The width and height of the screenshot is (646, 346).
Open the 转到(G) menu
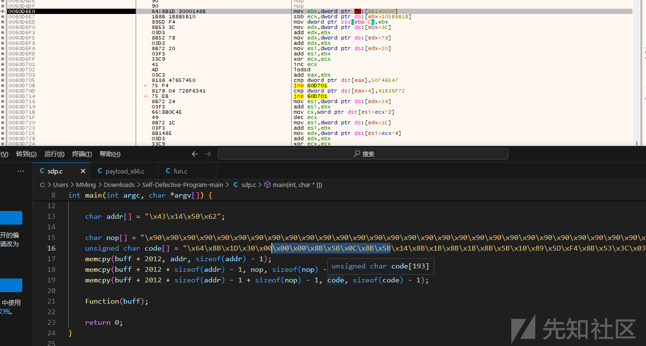(x=26, y=154)
